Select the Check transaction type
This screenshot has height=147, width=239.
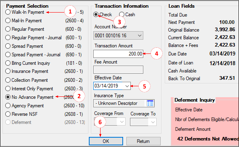[x=96, y=15]
